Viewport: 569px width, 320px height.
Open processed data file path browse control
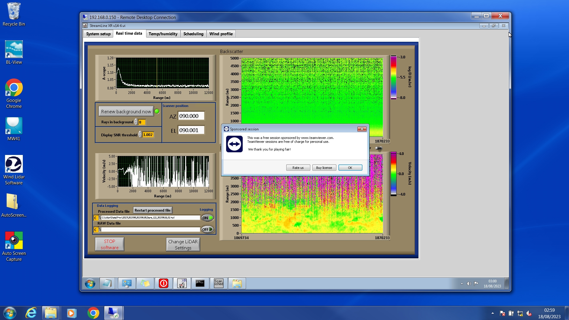pyautogui.click(x=100, y=217)
